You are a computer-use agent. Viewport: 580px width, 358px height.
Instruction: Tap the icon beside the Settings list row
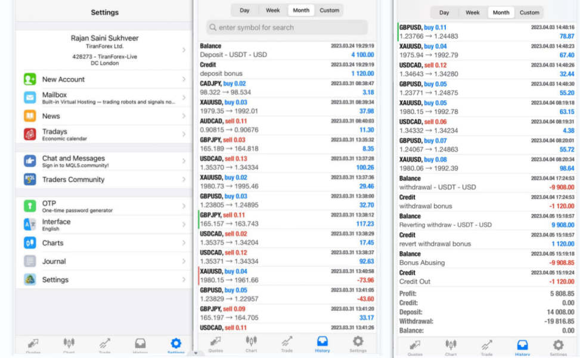coord(30,279)
